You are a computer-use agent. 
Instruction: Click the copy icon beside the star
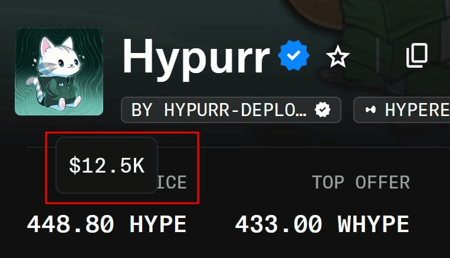click(x=417, y=55)
